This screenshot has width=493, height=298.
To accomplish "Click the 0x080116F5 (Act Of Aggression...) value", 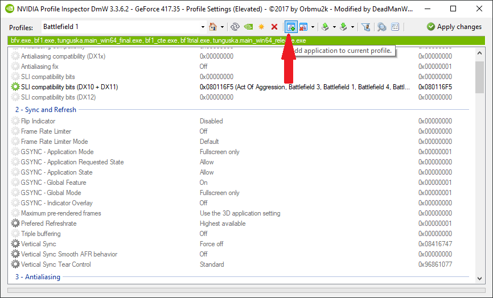I will pos(305,87).
